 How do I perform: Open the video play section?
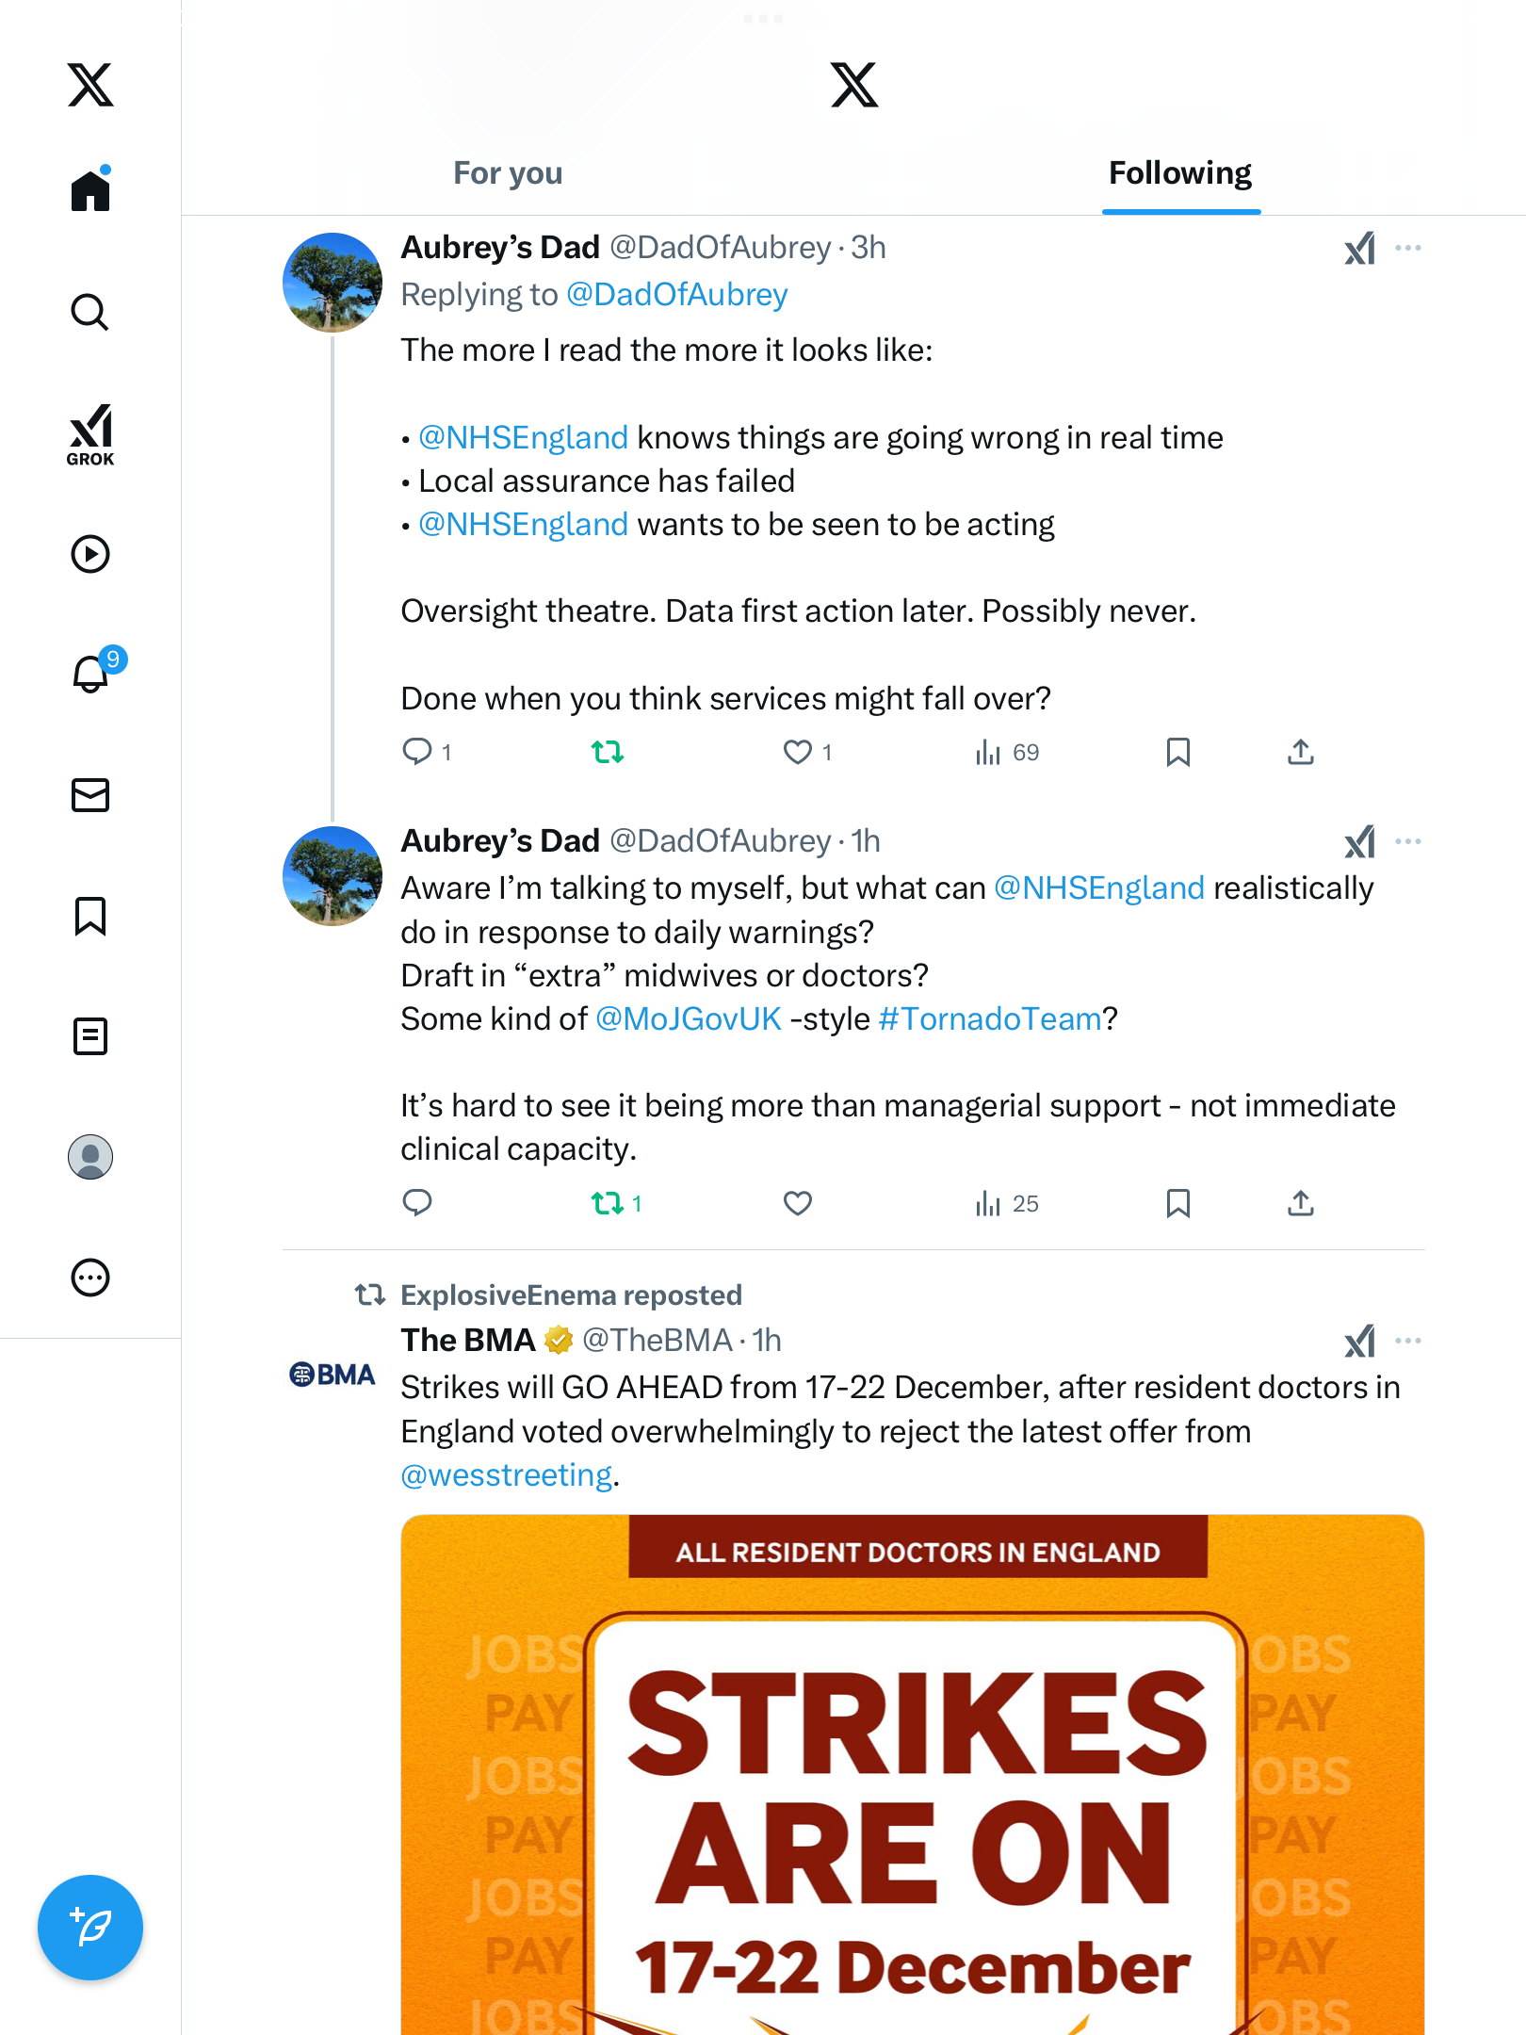tap(90, 554)
